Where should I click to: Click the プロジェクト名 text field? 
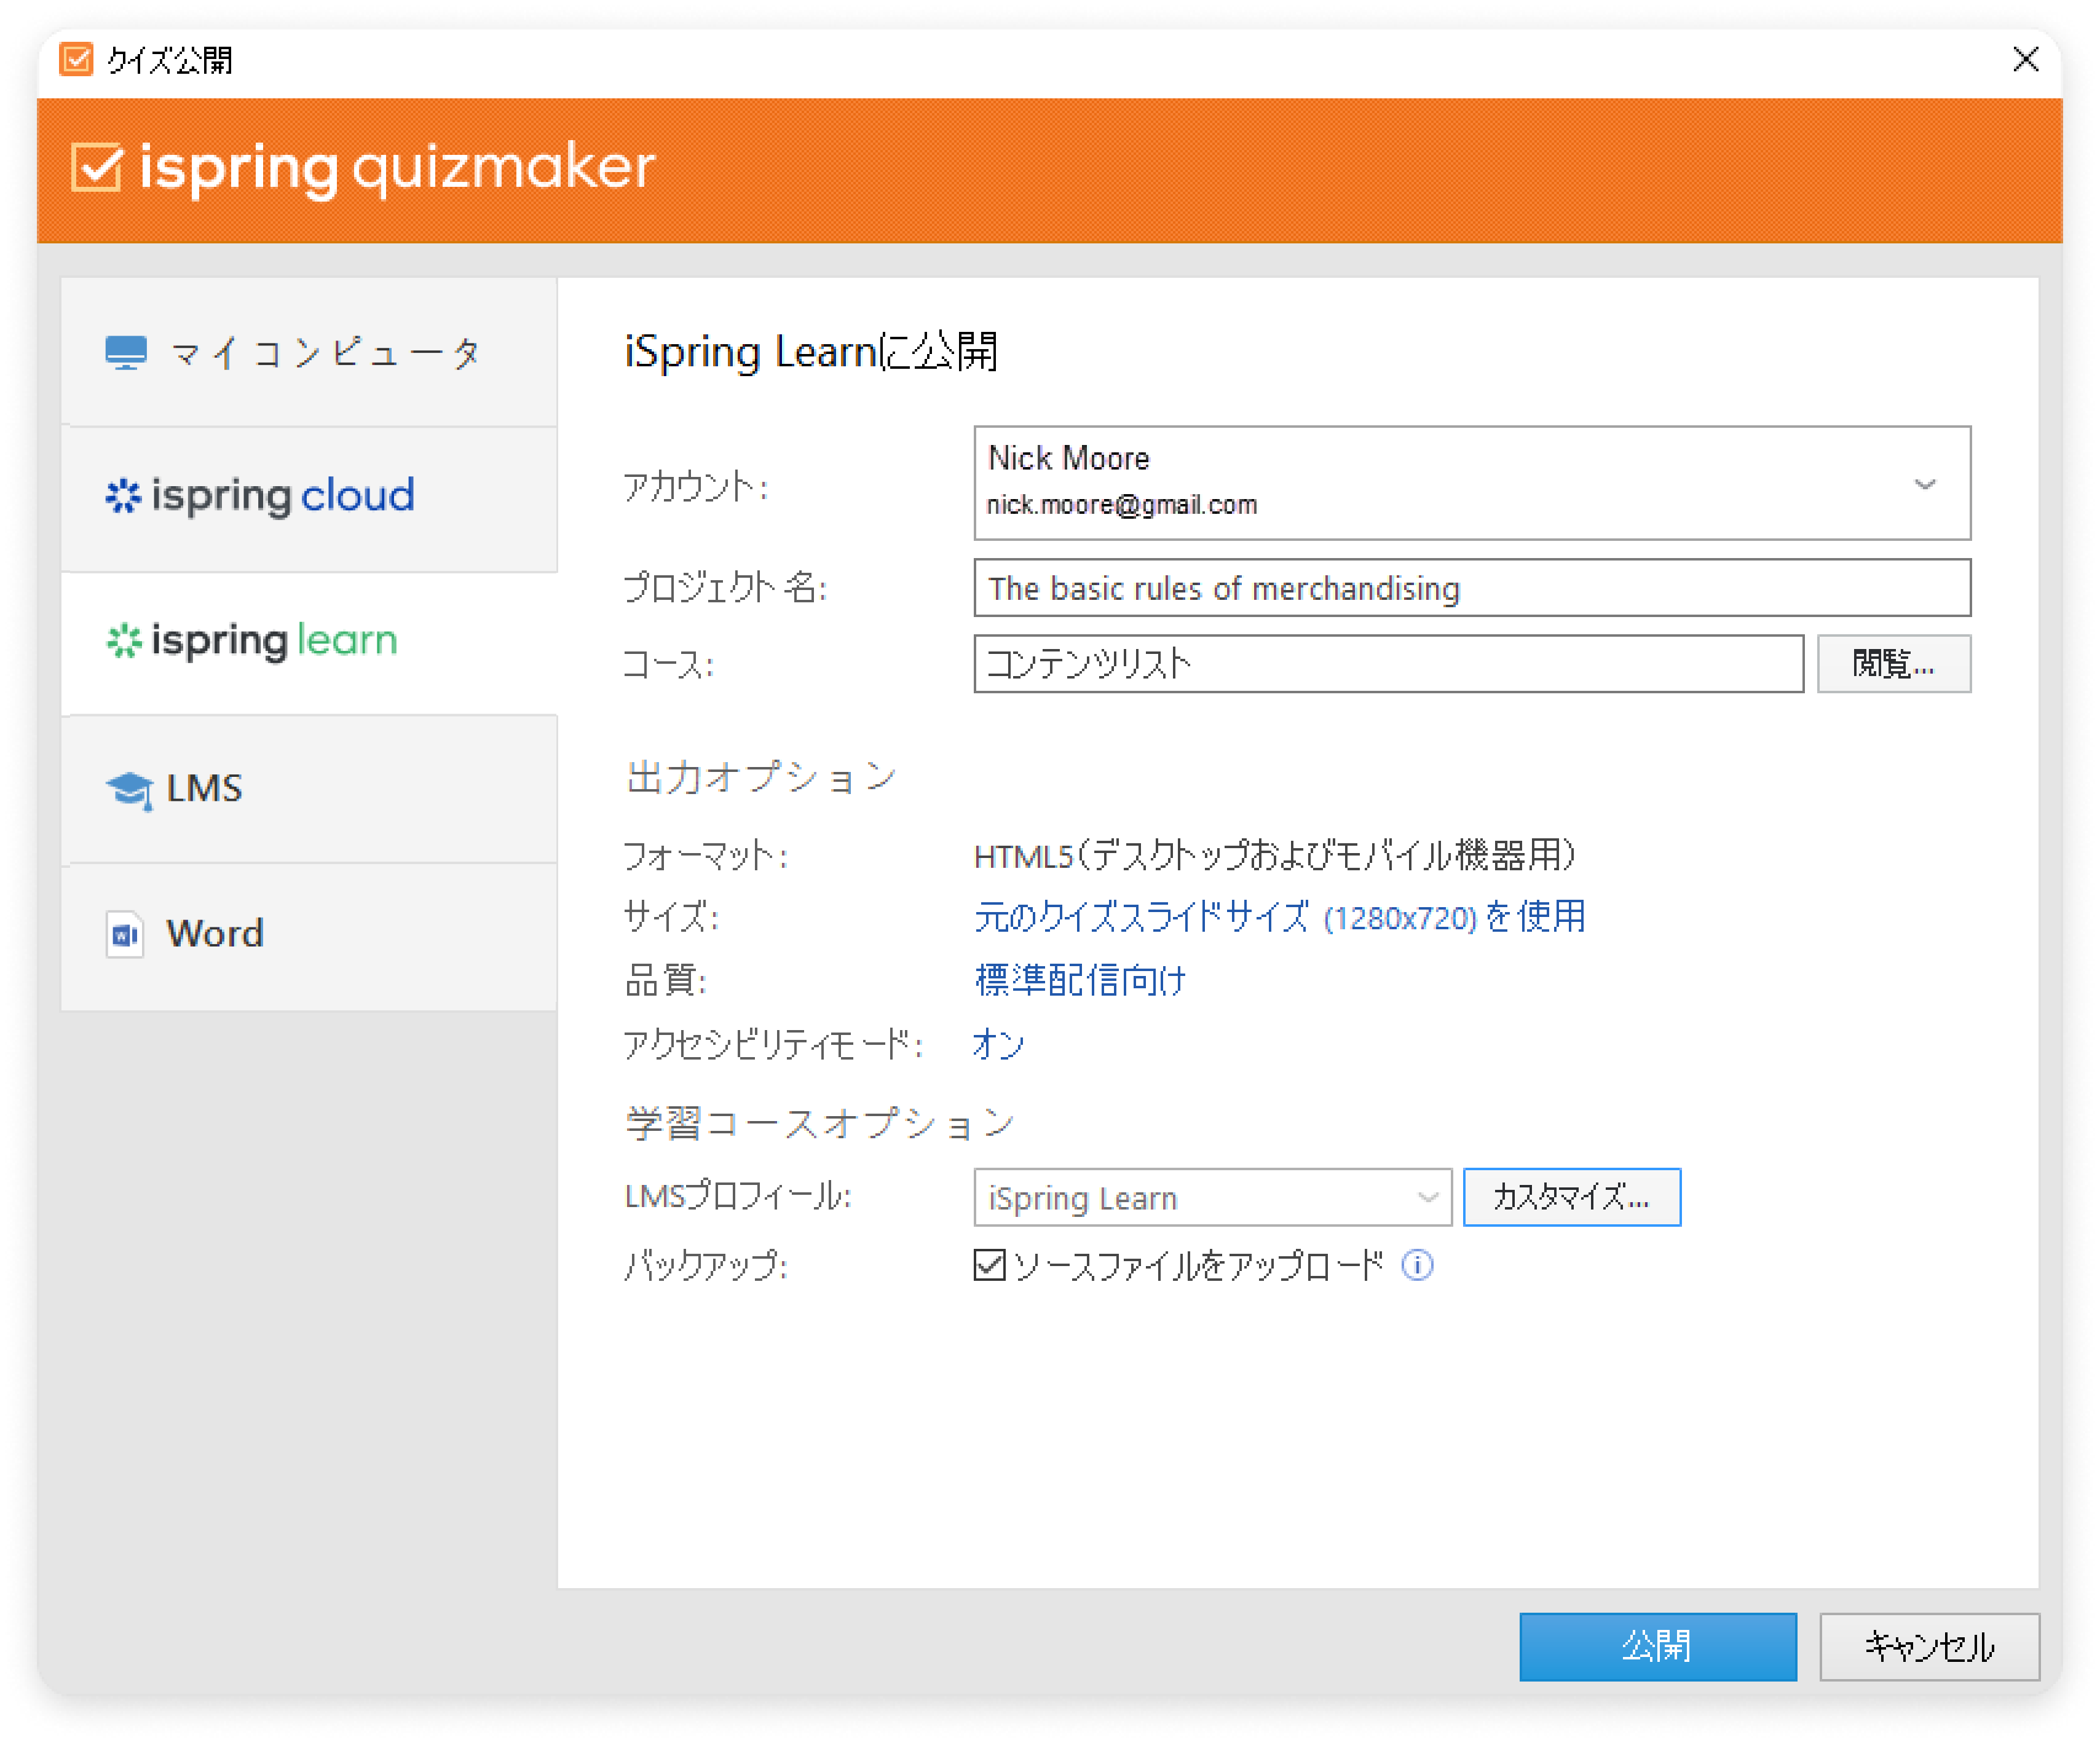coord(1472,588)
